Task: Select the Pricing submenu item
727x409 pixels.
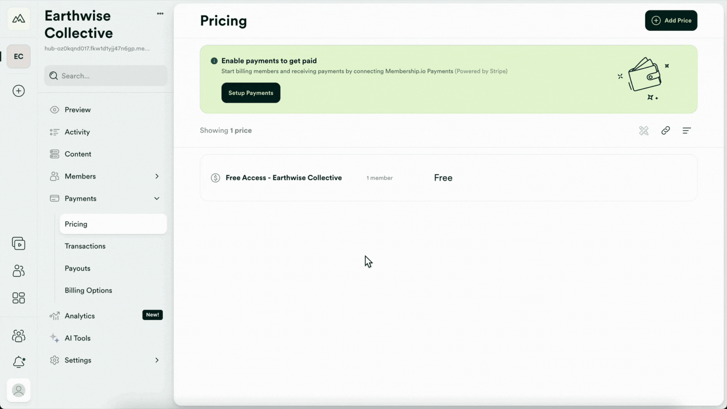Action: 113,224
